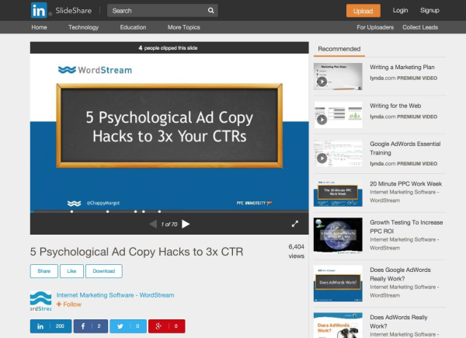Open the Growth Testing globe thumbnail
The width and height of the screenshot is (466, 338).
click(338, 235)
